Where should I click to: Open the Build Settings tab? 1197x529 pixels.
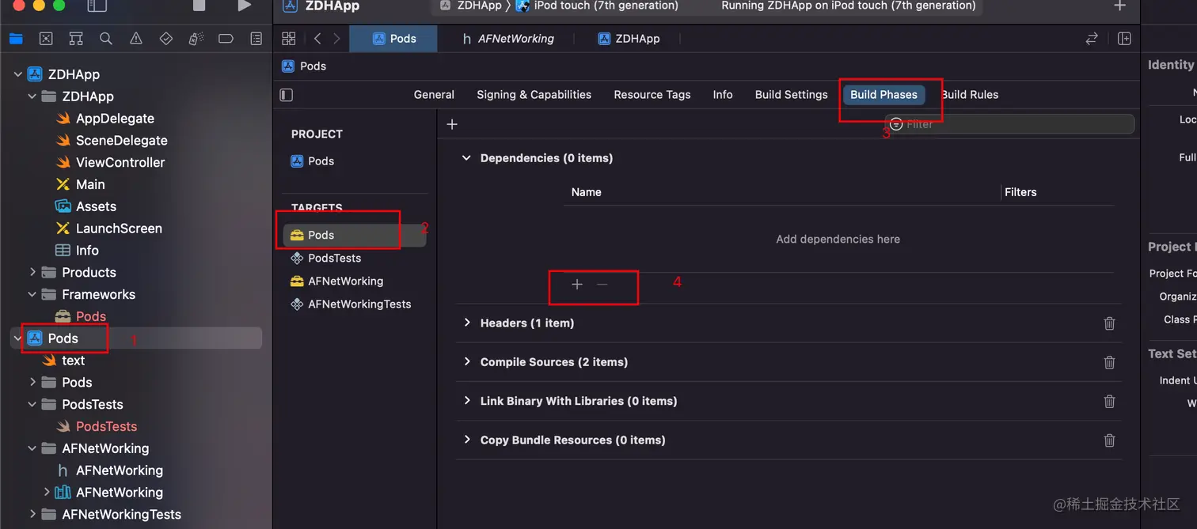792,95
